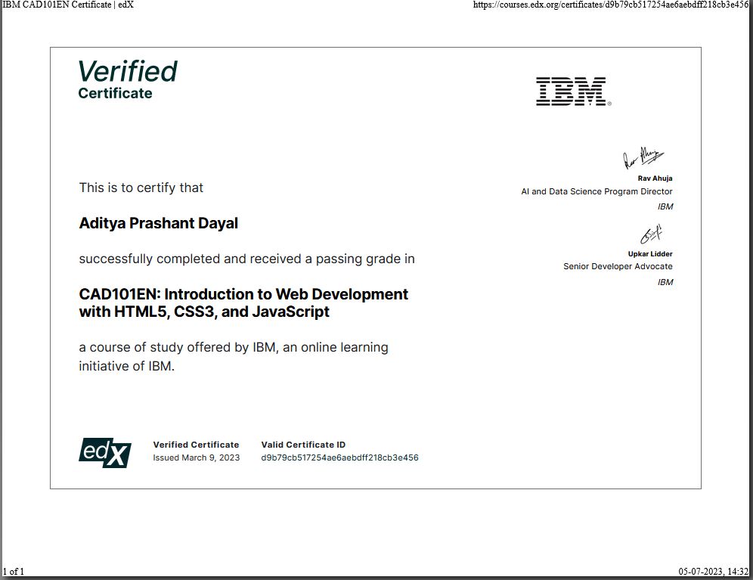Click the Verified Certificate heading logo
Screen dimensions: 753x580
128,79
